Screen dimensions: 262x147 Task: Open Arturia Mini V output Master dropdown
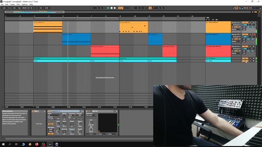(x=236, y=29)
